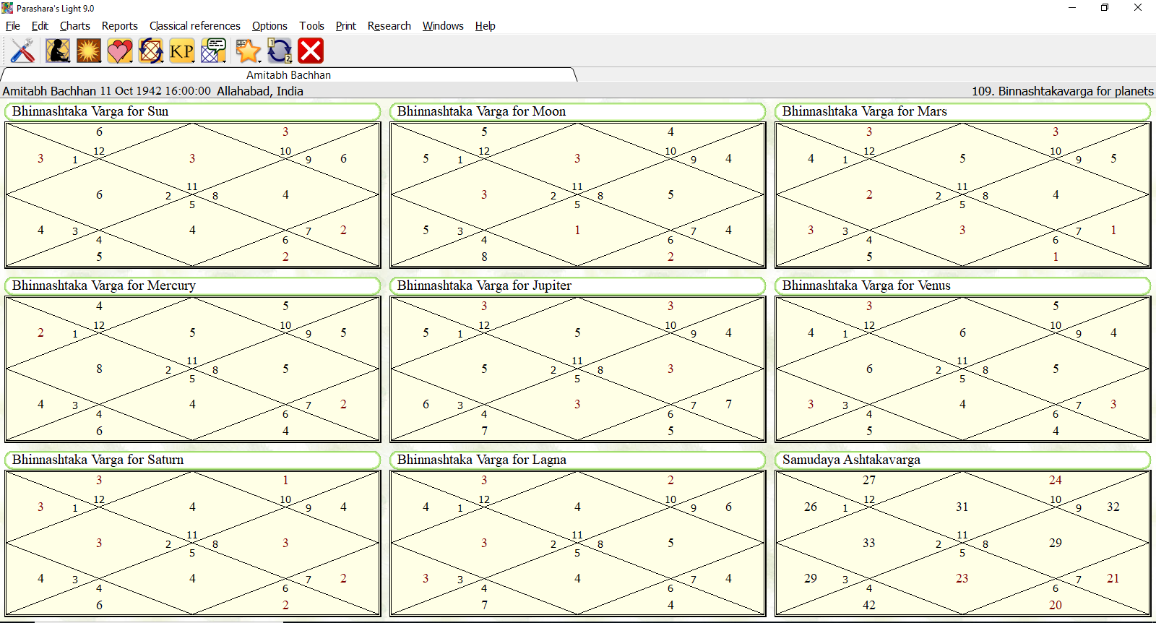Open the Tools menu

point(311,26)
